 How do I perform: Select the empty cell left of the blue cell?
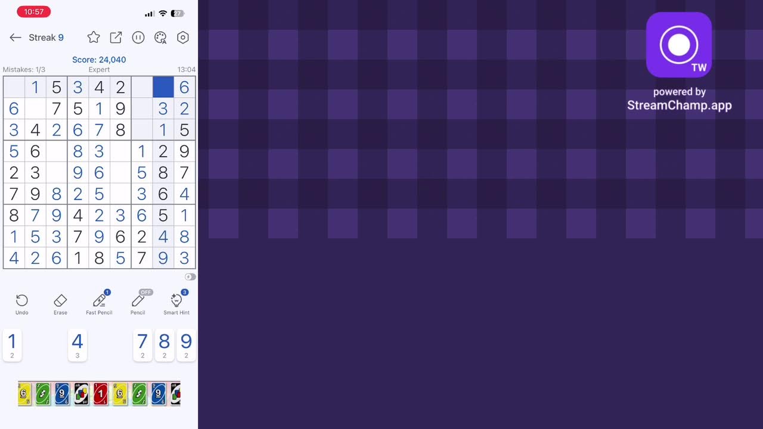(142, 88)
